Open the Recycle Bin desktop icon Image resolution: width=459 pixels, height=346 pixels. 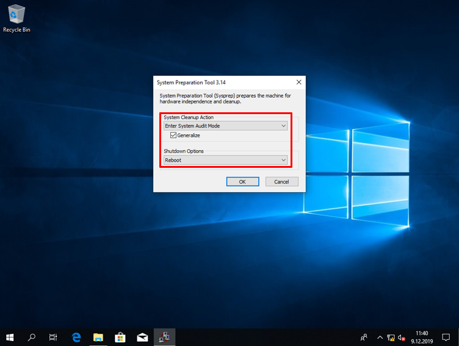[x=16, y=18]
